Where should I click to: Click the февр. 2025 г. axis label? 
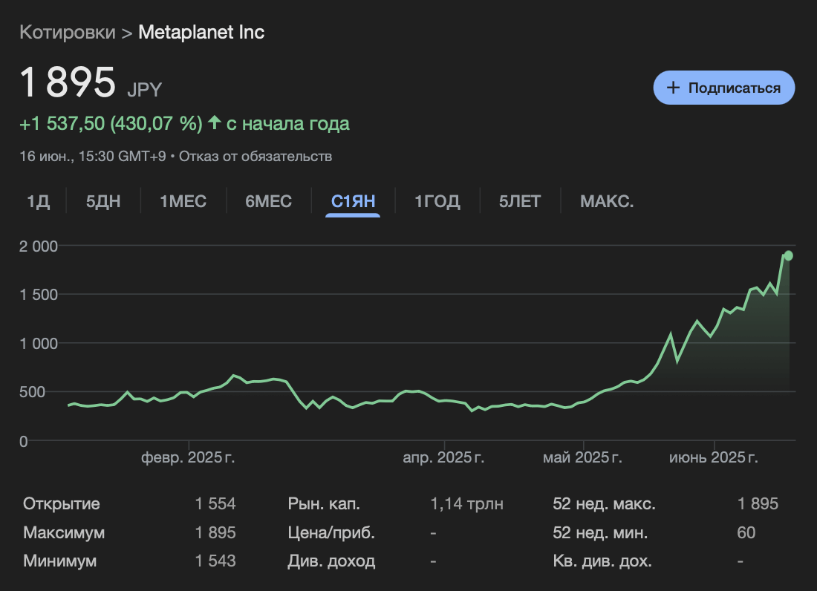point(188,457)
